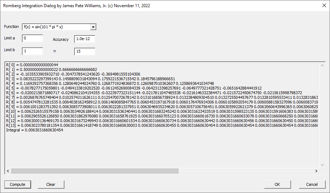Click the horizontal scrollbar's left arrow
The image size is (330, 193).
point(8,171)
